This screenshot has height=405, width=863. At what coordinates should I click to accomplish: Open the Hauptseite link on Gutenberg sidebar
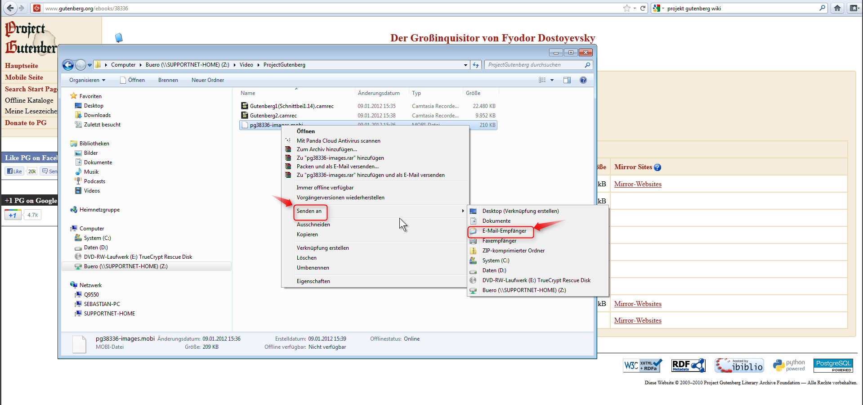22,66
